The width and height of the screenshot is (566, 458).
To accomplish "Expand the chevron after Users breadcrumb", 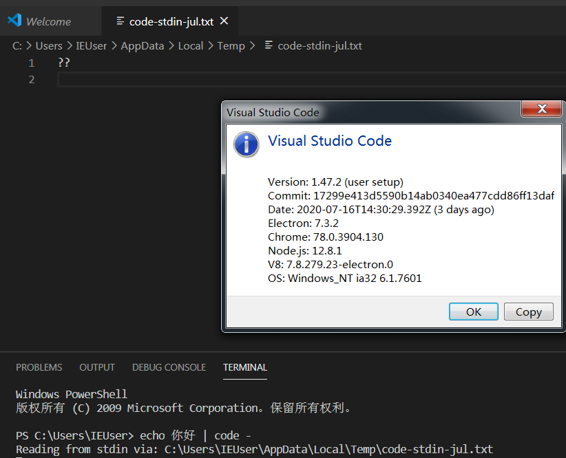I will [x=70, y=46].
